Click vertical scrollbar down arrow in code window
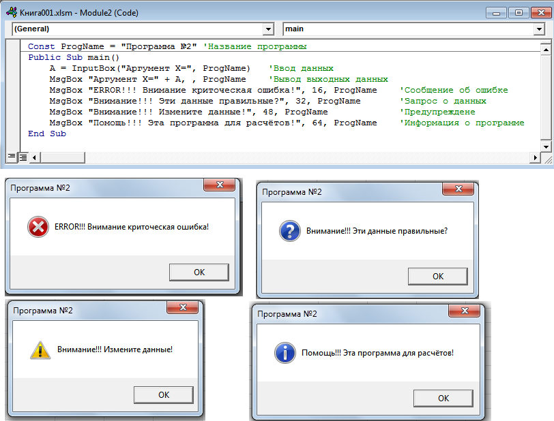The image size is (554, 421). coord(546,146)
